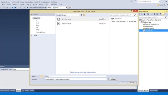Screen dimensions: 168x95
Task: Click Collapse All icon in Solution Explorer
Action: [x=154, y=14]
